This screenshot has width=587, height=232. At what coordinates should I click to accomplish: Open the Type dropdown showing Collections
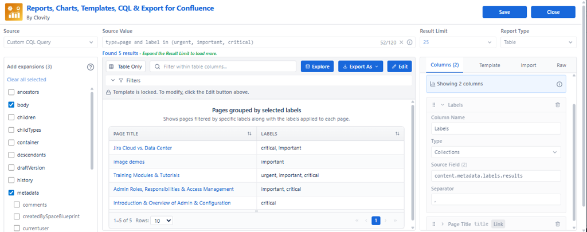(x=496, y=152)
